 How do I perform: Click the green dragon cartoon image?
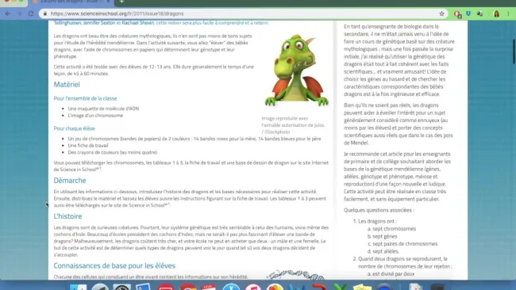click(x=297, y=71)
